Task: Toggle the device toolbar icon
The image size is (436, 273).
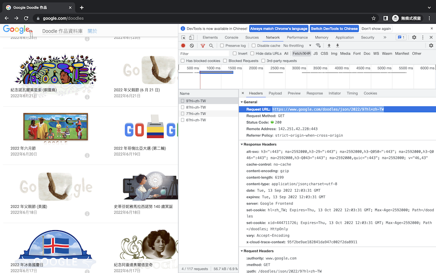Action: pos(191,37)
